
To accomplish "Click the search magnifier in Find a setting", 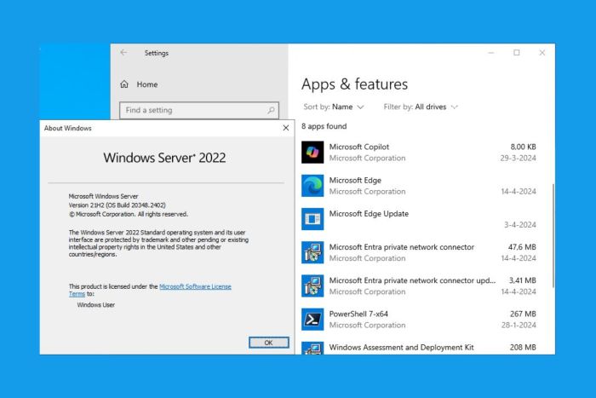I will click(x=272, y=110).
